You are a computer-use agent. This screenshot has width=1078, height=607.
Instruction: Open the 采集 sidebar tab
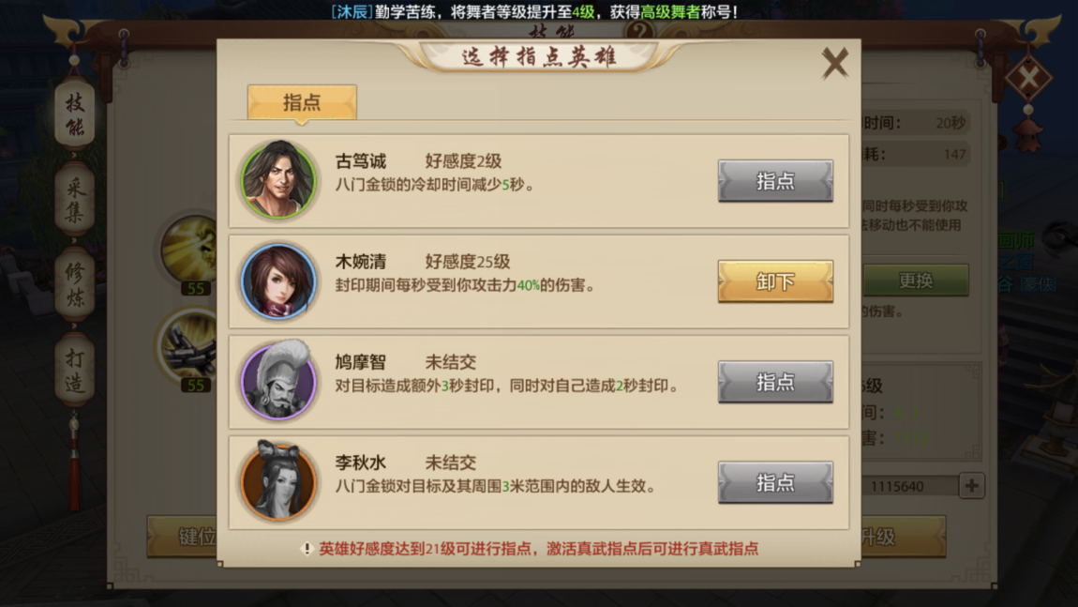74,200
